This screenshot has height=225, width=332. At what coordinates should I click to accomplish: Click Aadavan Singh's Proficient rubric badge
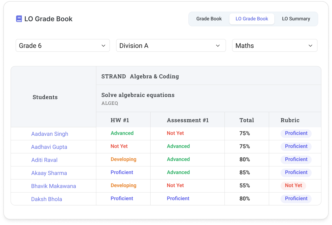coord(296,133)
